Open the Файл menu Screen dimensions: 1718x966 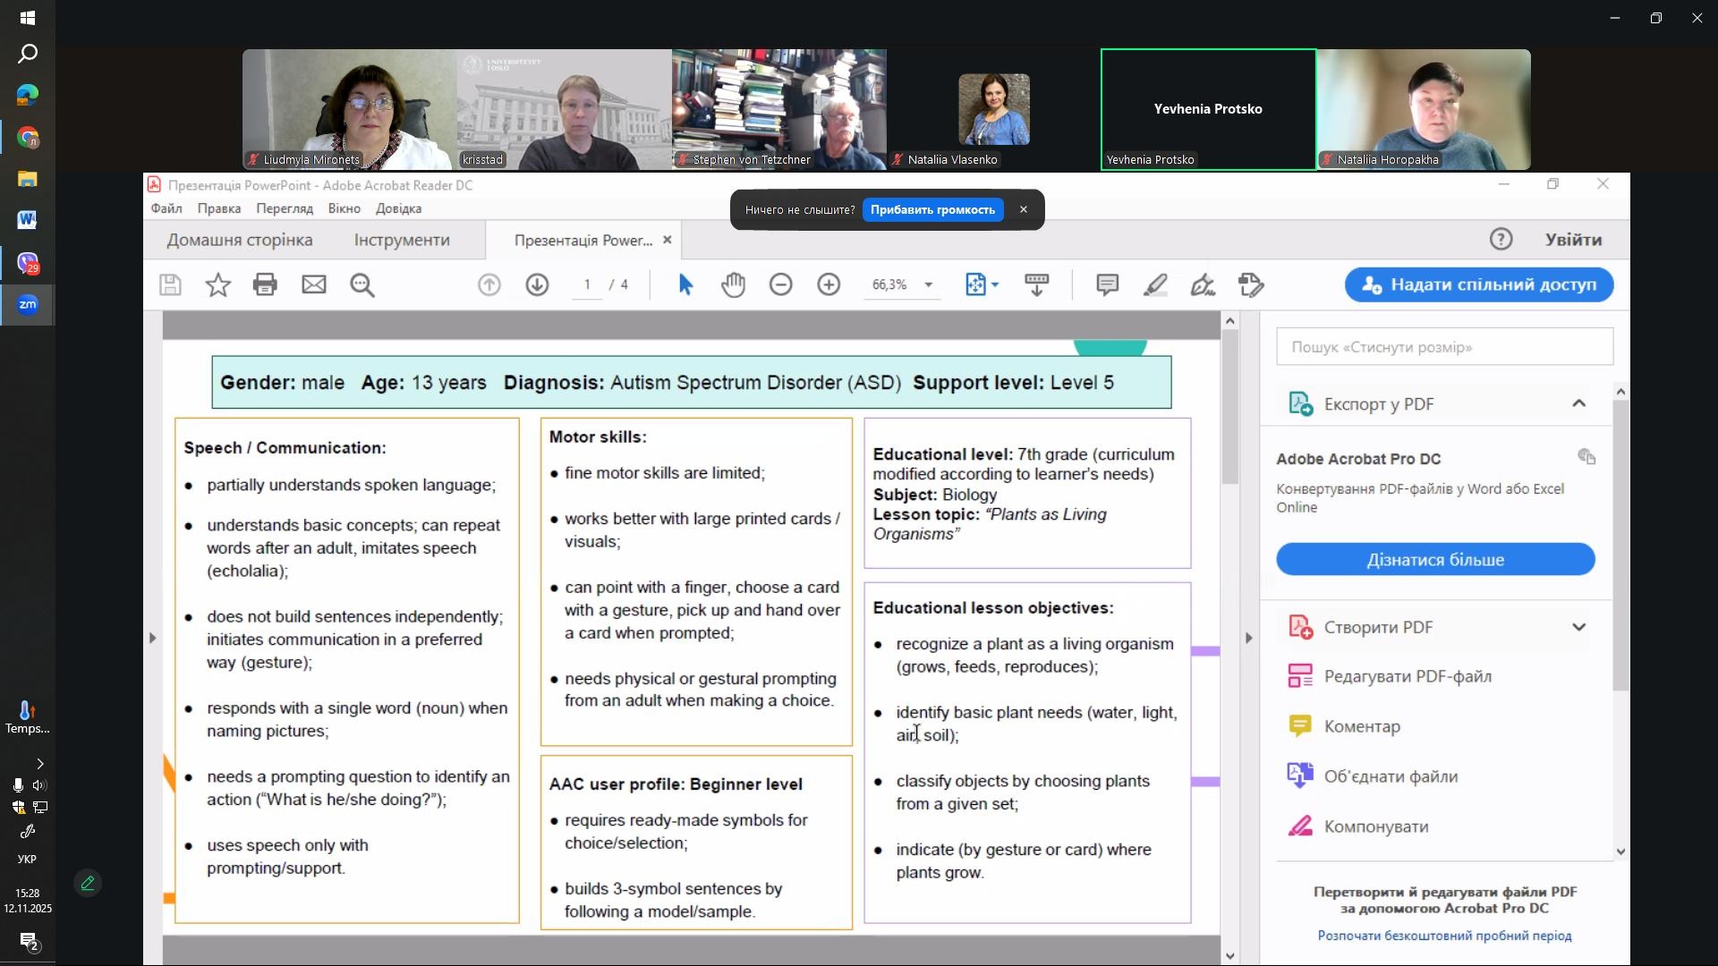[166, 208]
